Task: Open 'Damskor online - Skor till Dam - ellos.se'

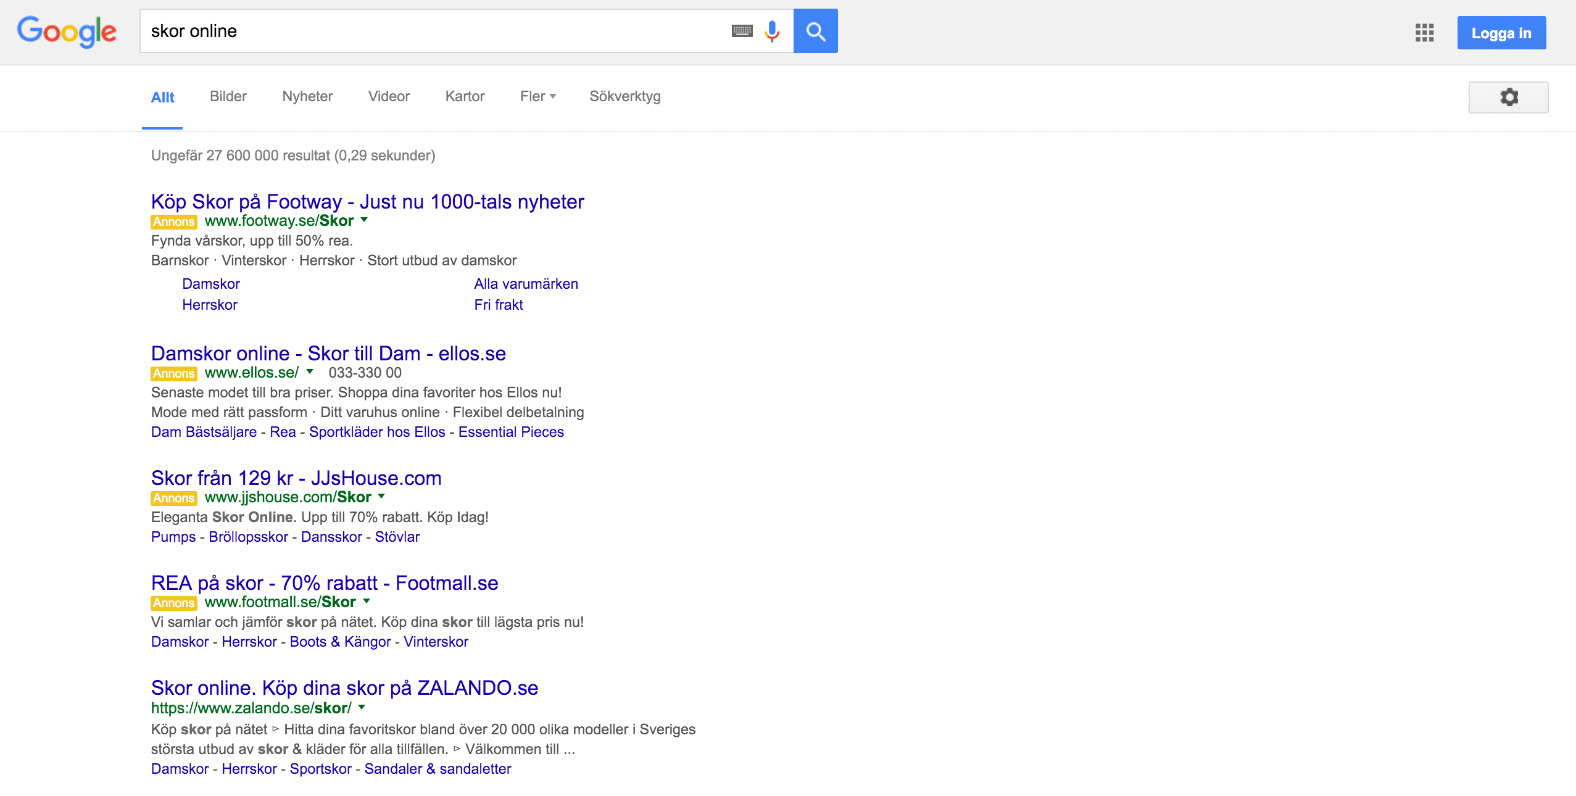Action: pyautogui.click(x=328, y=354)
